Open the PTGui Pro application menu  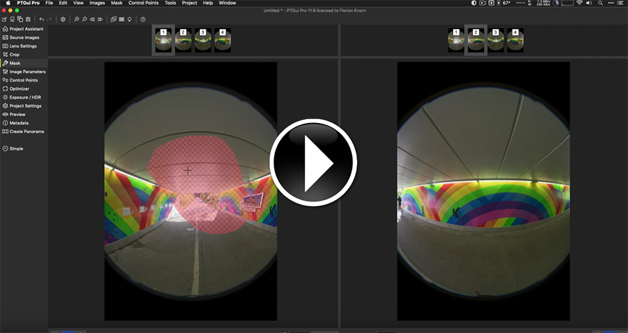(28, 3)
